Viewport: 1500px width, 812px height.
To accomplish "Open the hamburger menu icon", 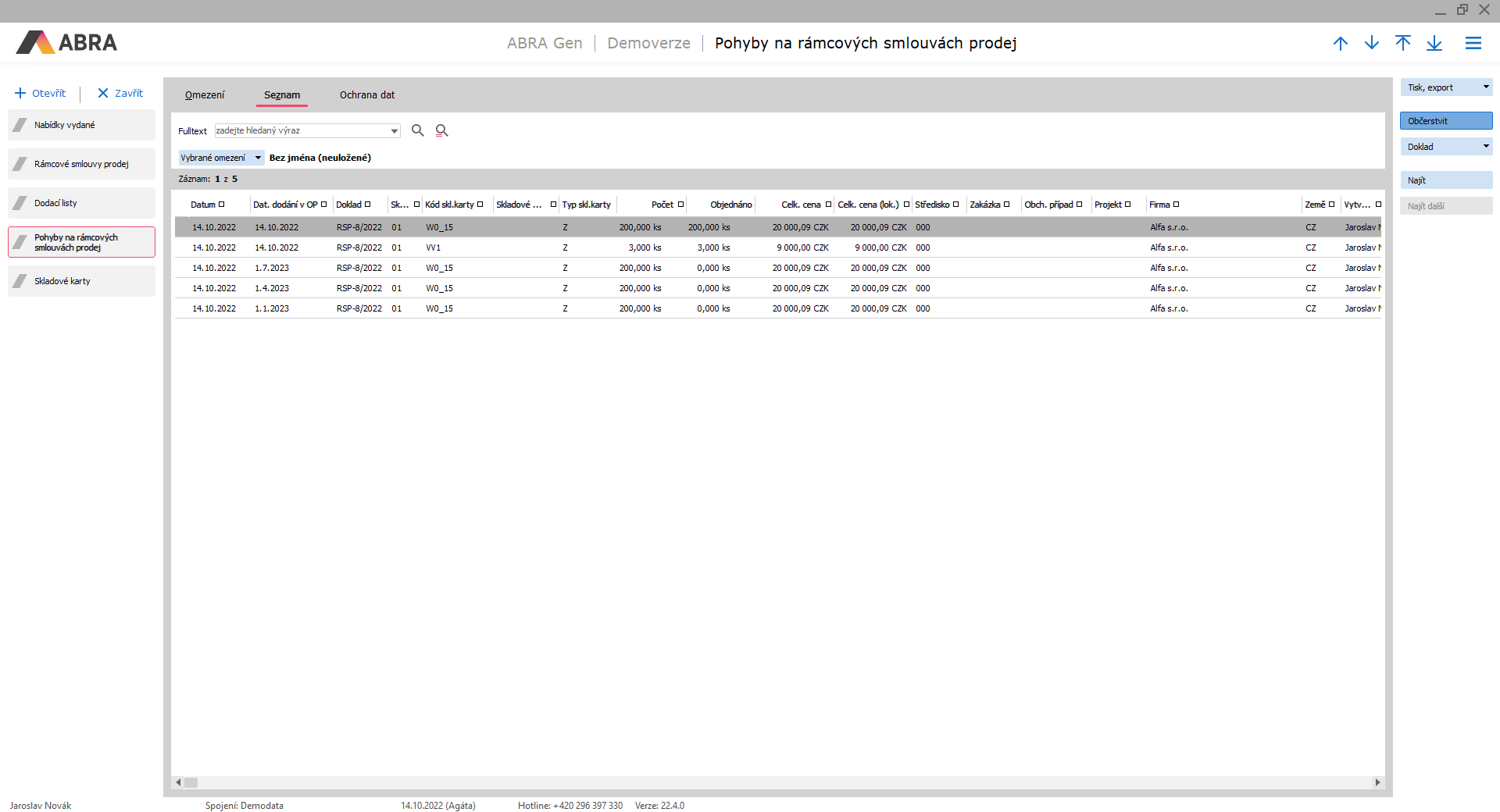I will click(x=1473, y=44).
